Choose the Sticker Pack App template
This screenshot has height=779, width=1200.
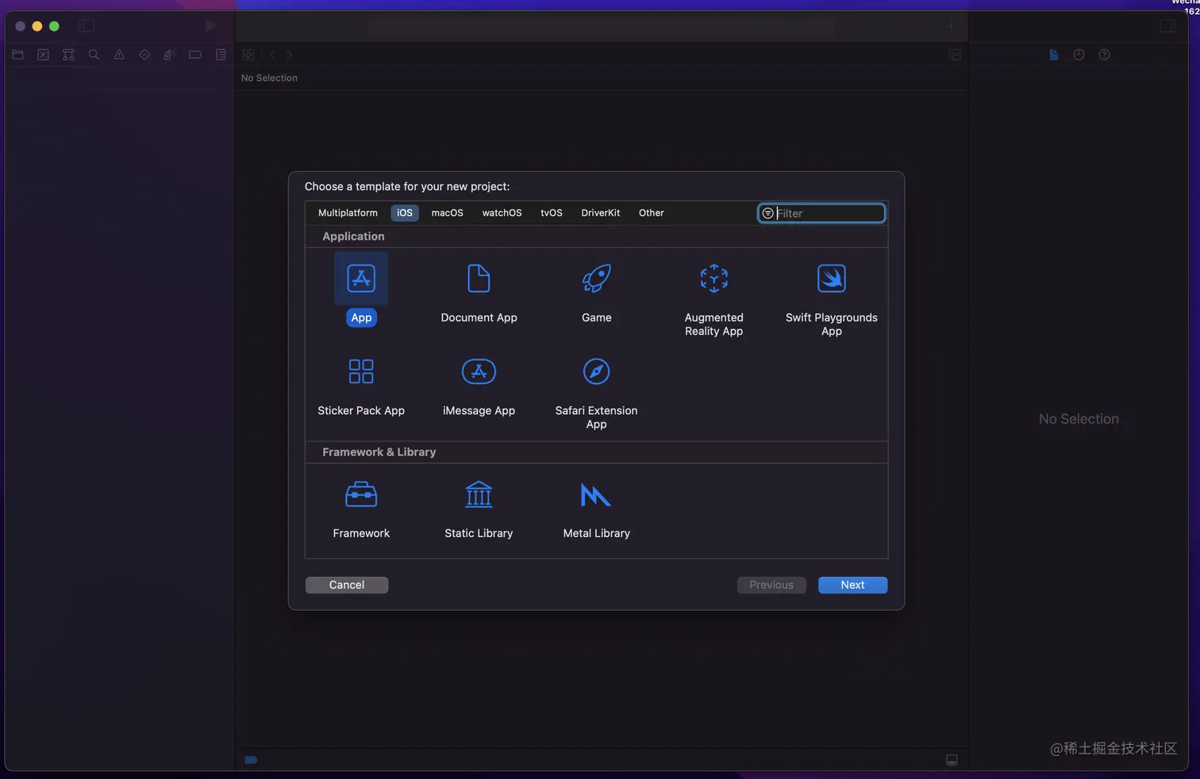[361, 371]
